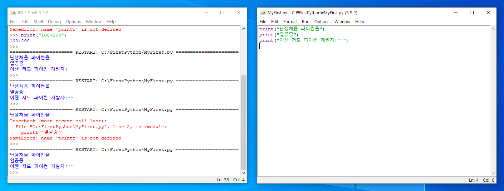Open Help menu in IDLE Shell window
The image size is (504, 191).
(111, 22)
